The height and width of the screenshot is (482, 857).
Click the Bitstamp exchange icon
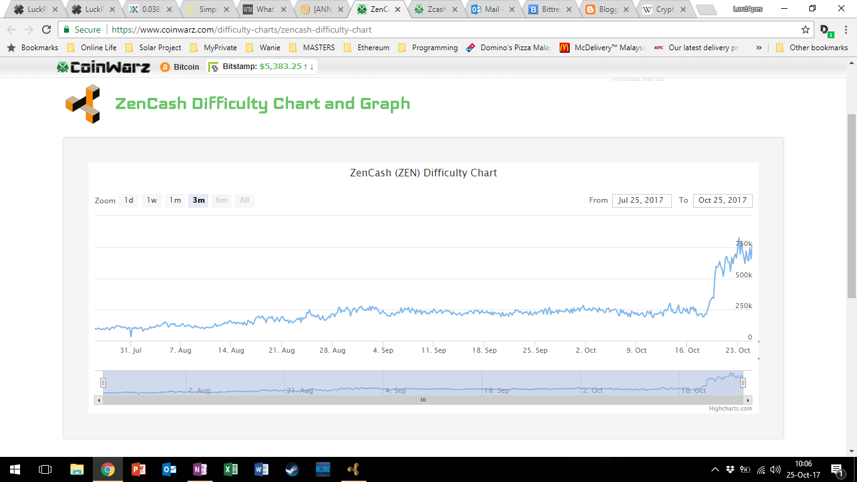(213, 67)
